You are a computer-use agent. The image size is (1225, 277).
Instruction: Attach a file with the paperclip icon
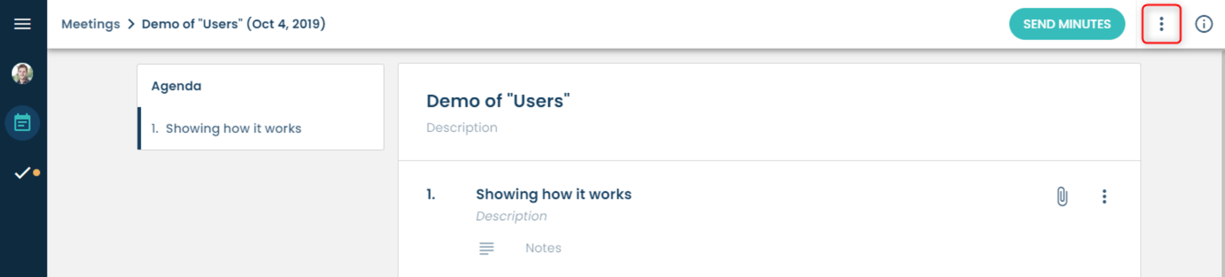point(1062,197)
